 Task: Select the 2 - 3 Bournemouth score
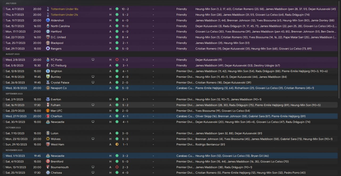(126, 167)
